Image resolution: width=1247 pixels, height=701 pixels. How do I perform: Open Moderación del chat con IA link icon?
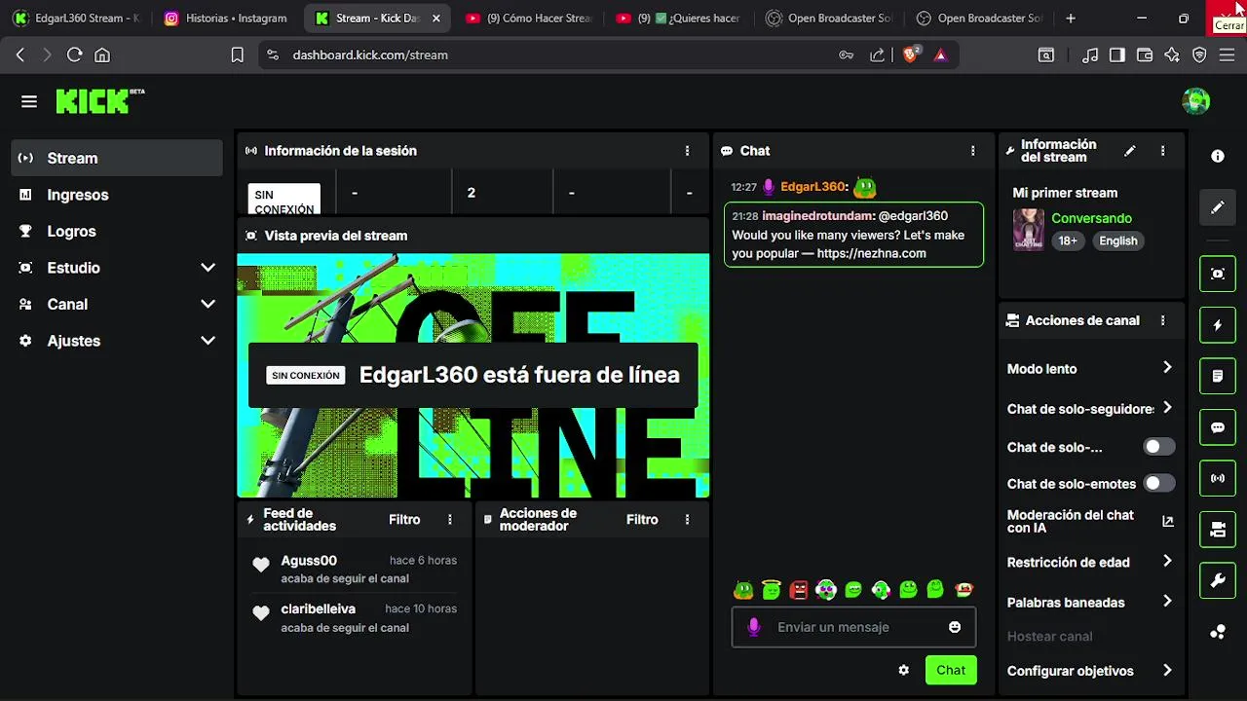(1167, 522)
